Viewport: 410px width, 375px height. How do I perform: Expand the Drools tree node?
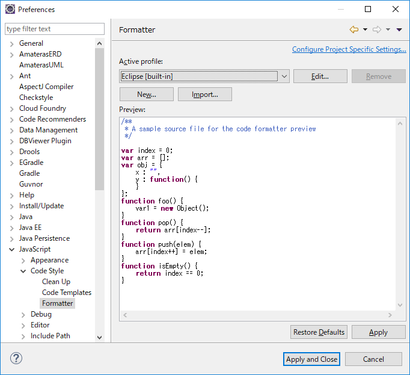tap(11, 152)
